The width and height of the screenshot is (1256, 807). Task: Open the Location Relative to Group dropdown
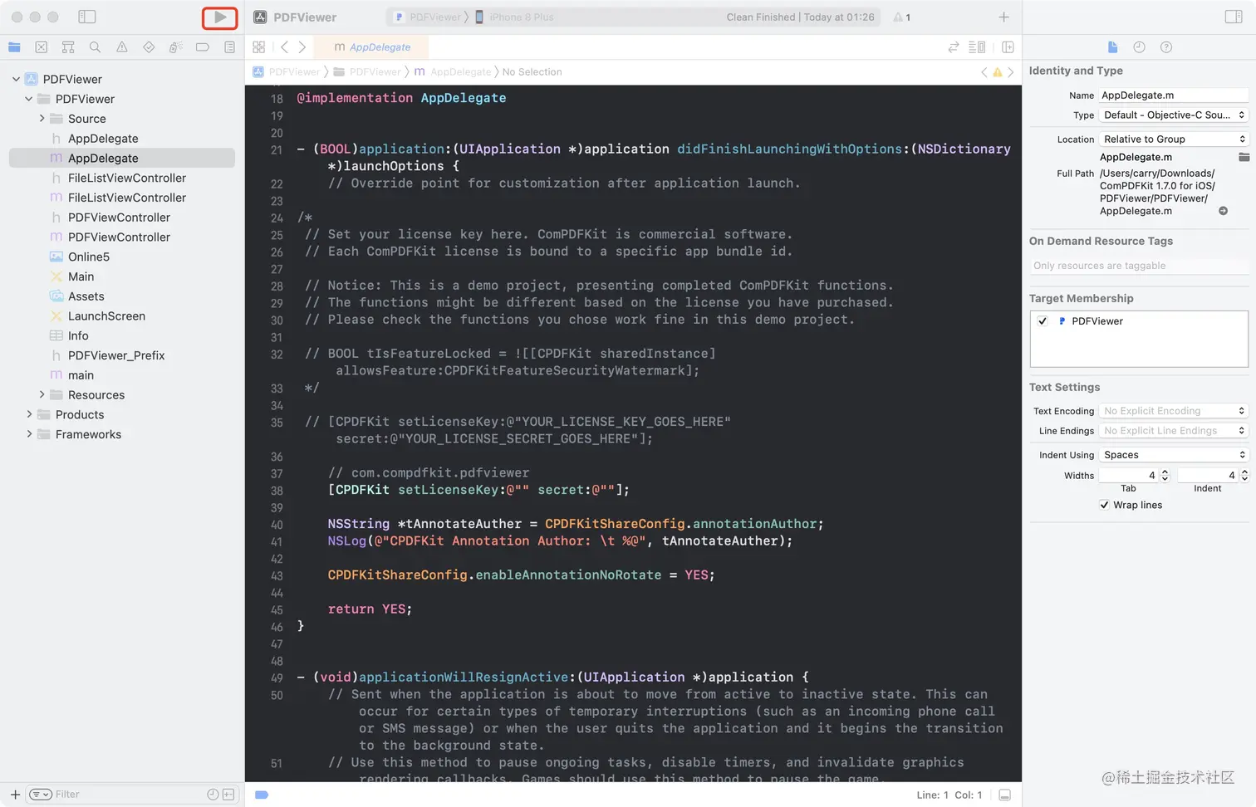(1174, 139)
